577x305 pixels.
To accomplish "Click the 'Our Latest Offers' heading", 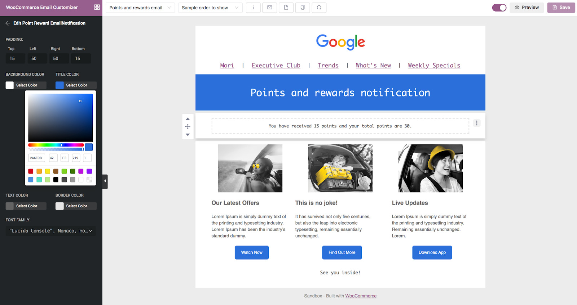I will coord(235,203).
